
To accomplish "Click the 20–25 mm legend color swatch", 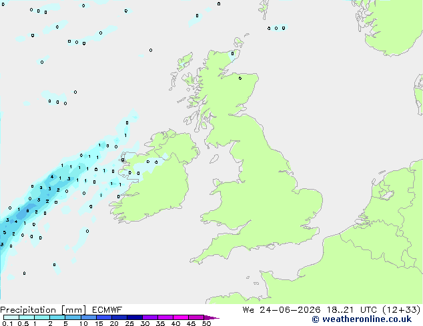I will pos(119,317).
